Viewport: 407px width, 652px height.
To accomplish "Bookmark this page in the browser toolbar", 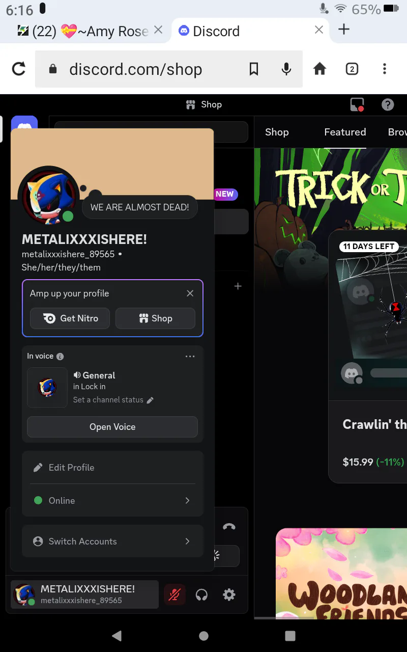I will tap(253, 69).
